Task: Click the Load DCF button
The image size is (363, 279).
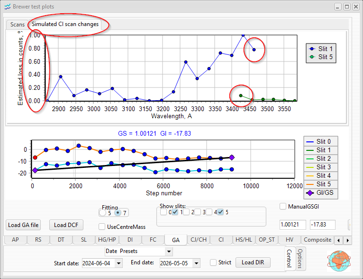Action: 66,225
